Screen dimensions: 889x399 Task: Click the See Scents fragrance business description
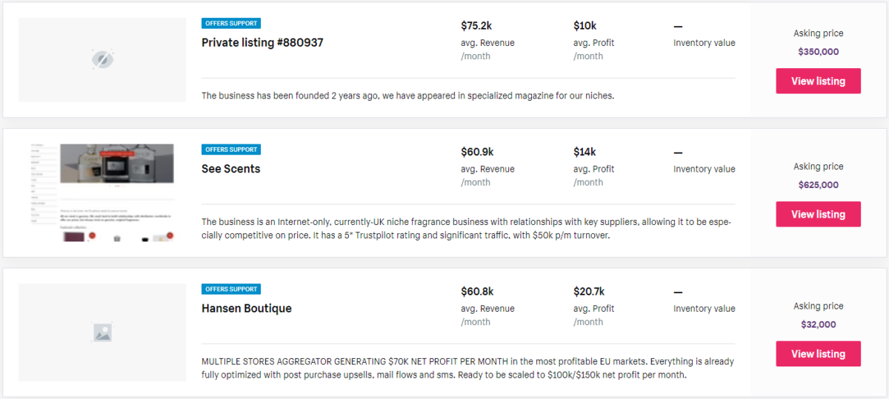(x=466, y=229)
